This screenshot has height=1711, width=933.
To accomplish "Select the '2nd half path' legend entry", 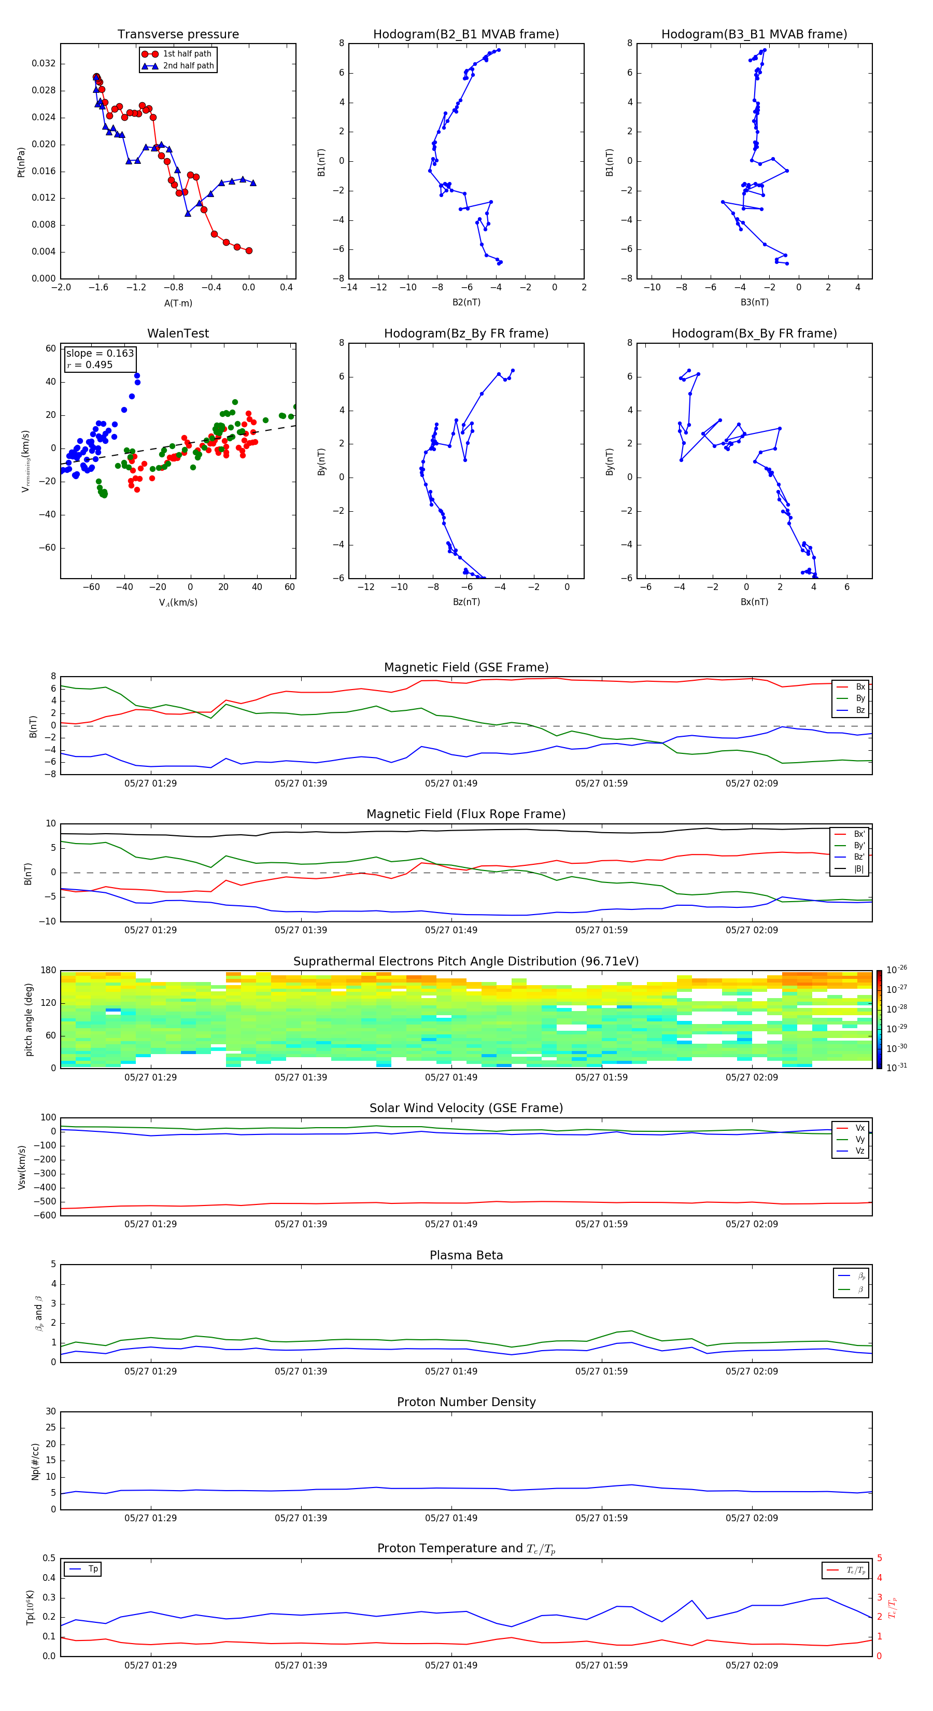I will coord(179,66).
